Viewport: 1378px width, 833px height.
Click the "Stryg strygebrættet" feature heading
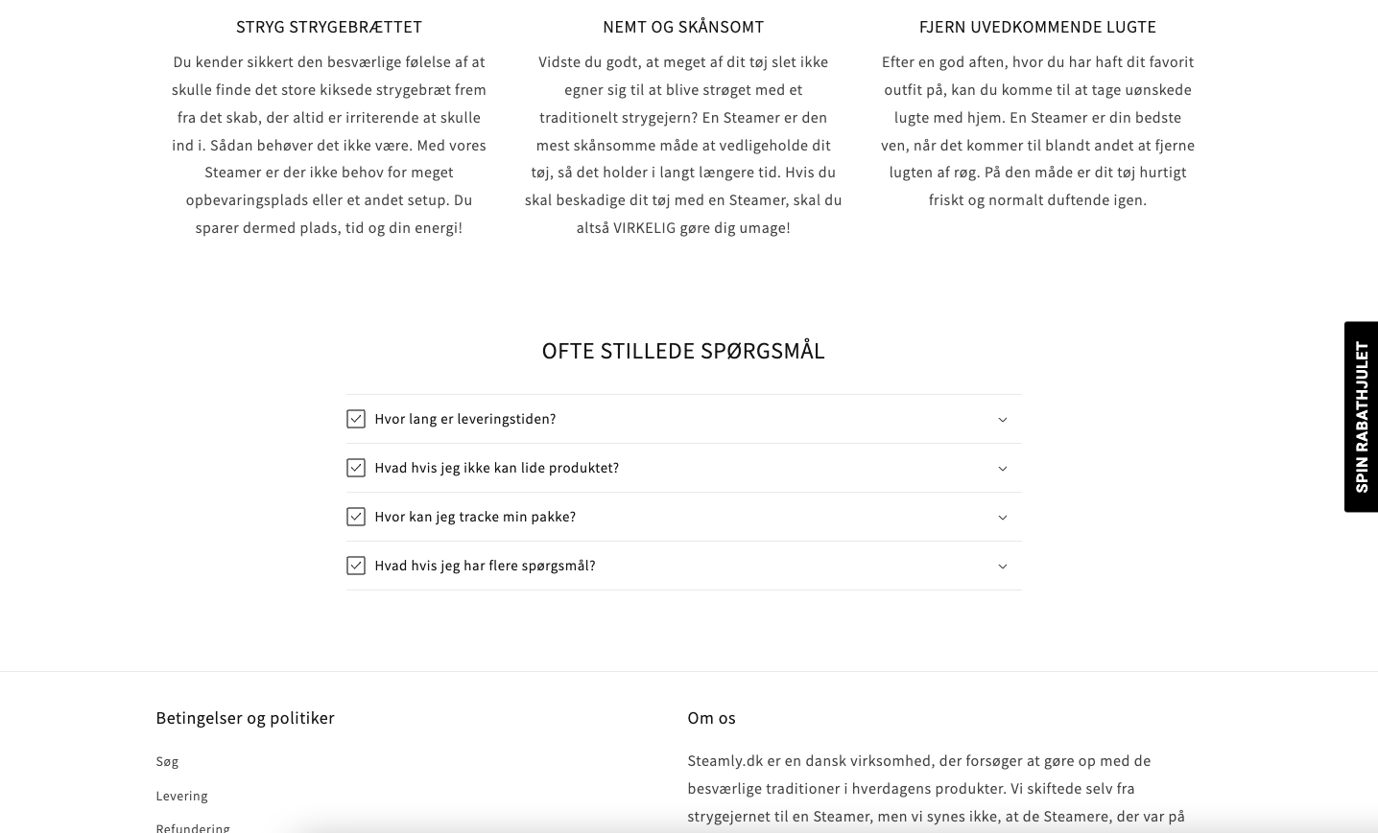pos(329,27)
